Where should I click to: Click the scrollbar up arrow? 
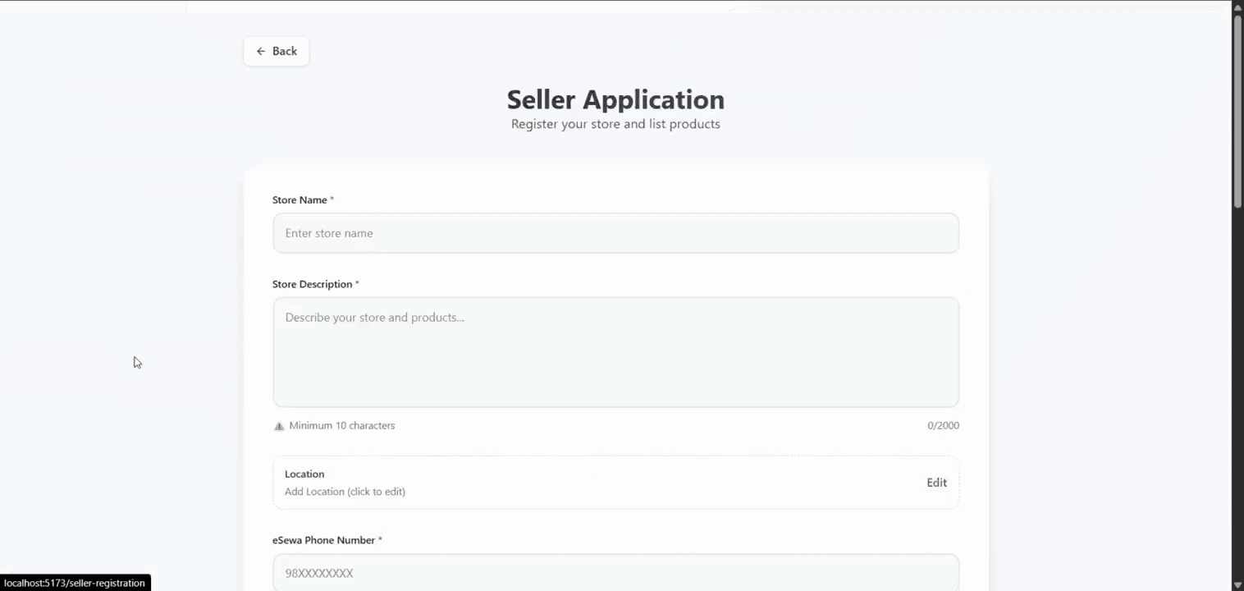coord(1237,7)
